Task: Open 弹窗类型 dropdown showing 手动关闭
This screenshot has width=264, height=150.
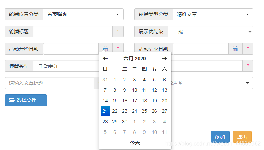Action: tap(66, 66)
